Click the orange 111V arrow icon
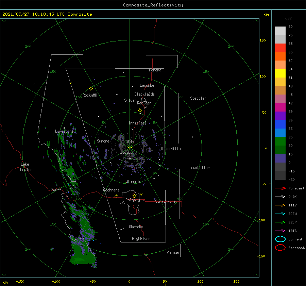 [280, 205]
